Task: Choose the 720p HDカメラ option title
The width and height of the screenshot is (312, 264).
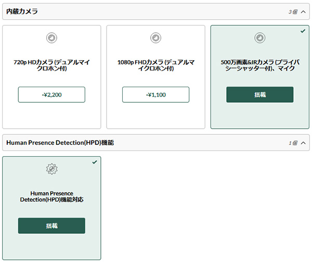Action: click(51, 65)
